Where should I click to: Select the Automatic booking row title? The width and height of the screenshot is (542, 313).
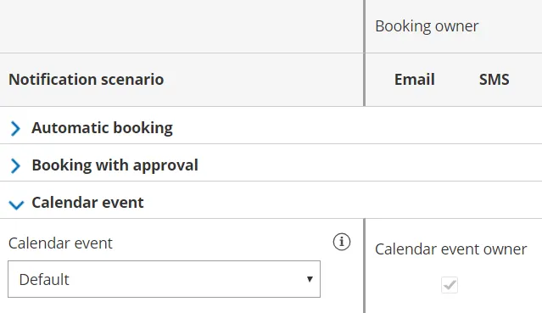(102, 128)
